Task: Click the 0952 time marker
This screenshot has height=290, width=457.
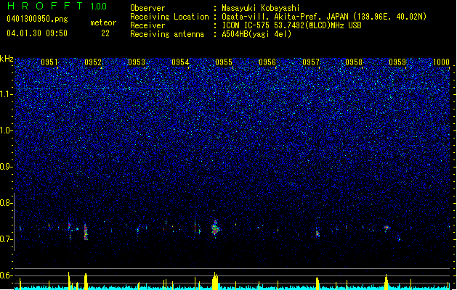Action: click(x=93, y=62)
